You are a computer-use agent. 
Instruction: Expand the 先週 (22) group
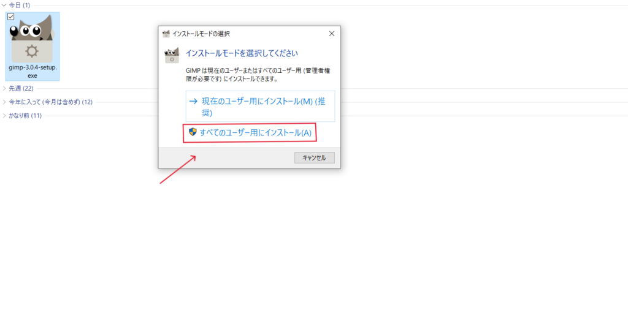click(4, 88)
